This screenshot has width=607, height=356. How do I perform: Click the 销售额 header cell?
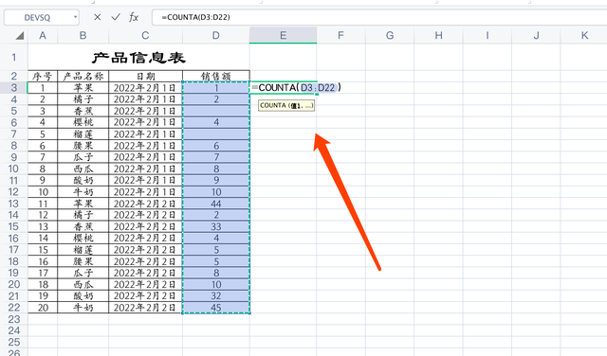[216, 76]
